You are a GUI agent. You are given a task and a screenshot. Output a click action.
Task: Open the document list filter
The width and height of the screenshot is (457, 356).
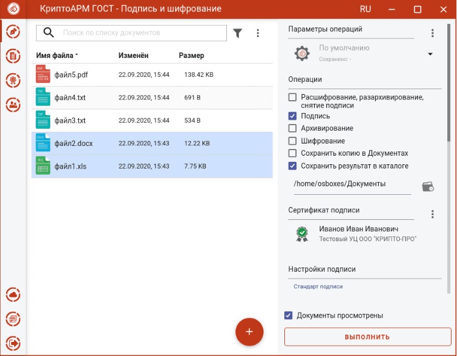(237, 33)
